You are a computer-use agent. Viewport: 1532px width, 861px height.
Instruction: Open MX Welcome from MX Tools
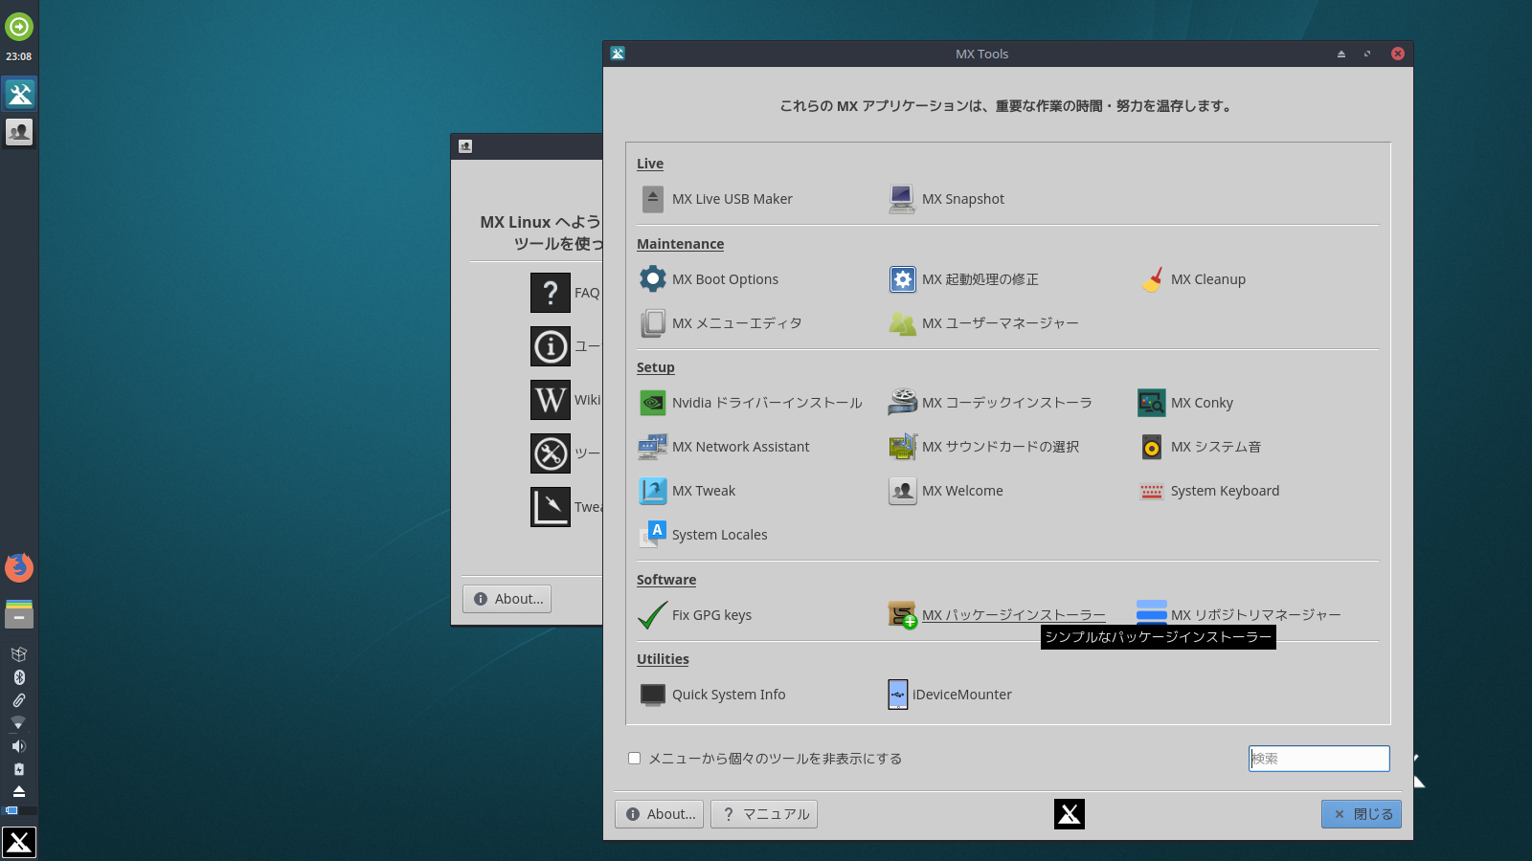point(946,491)
